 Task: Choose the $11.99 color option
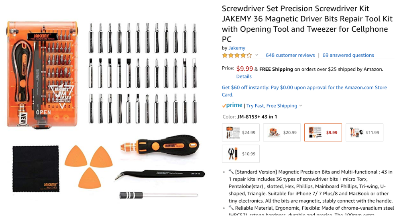[364, 133]
